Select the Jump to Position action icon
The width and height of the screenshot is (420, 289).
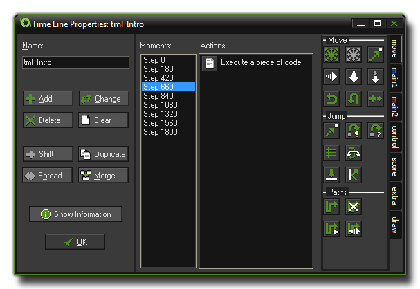coord(332,131)
